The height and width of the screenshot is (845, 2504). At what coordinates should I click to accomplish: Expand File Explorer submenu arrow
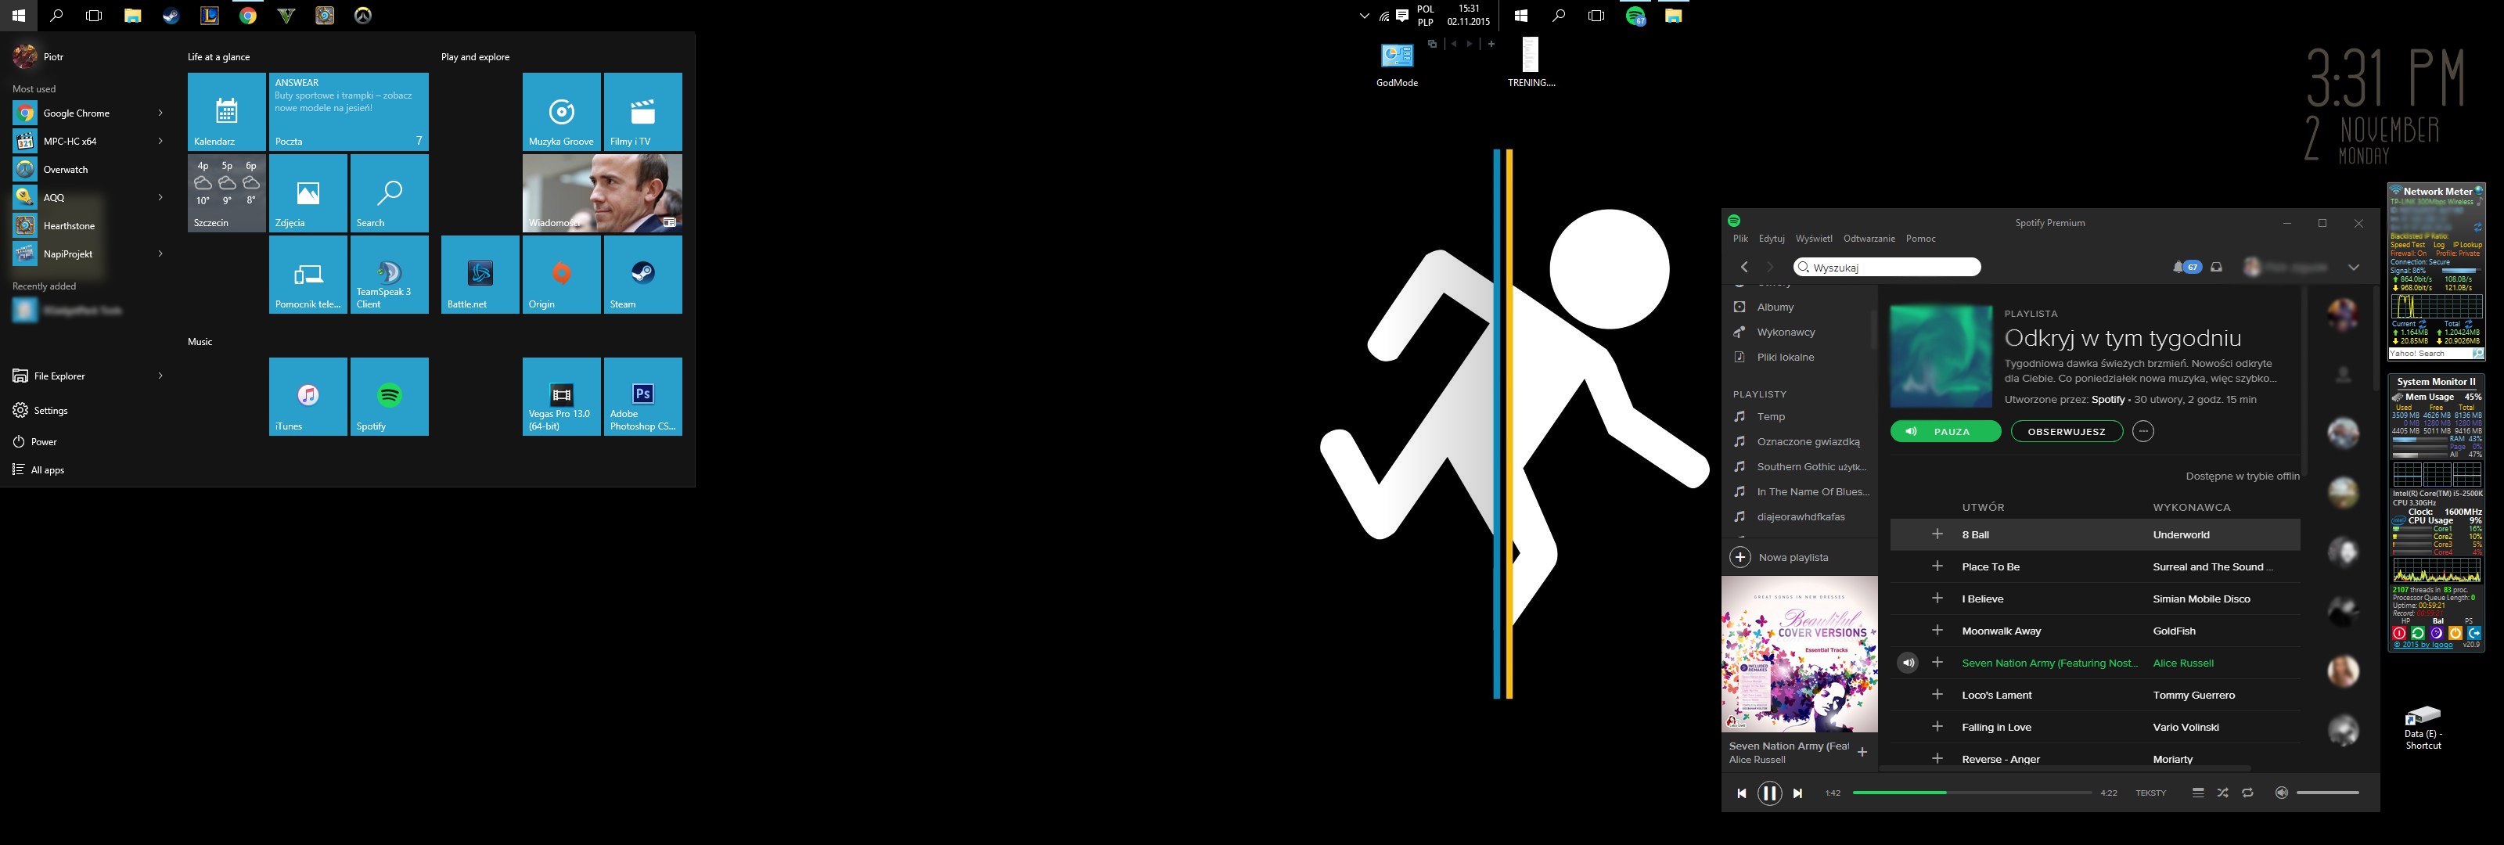coord(160,376)
